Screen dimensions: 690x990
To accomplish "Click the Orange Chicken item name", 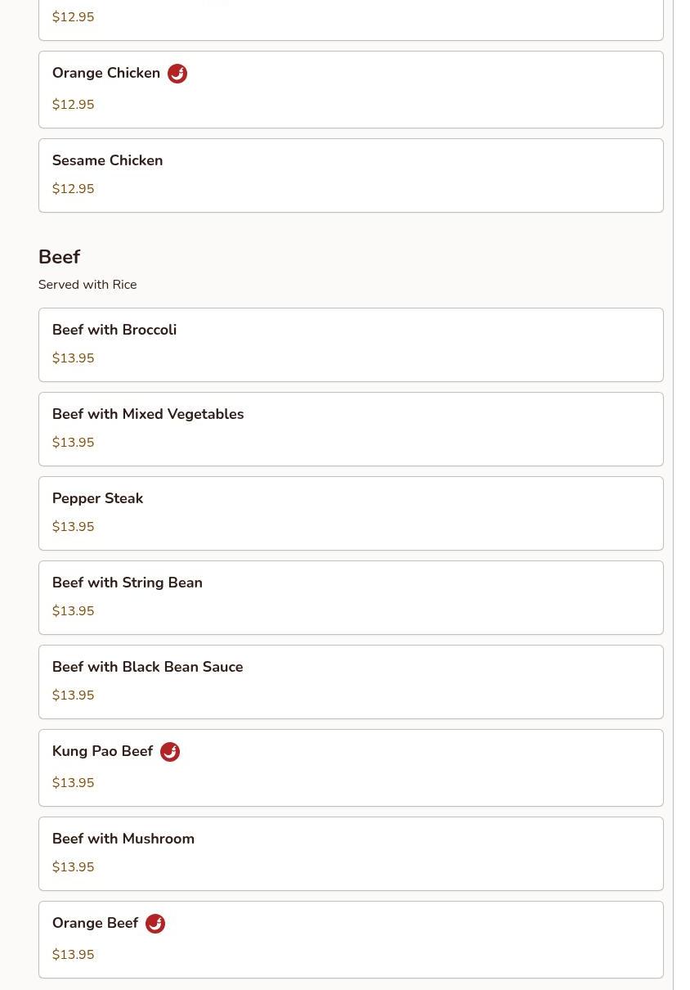I will [x=106, y=73].
